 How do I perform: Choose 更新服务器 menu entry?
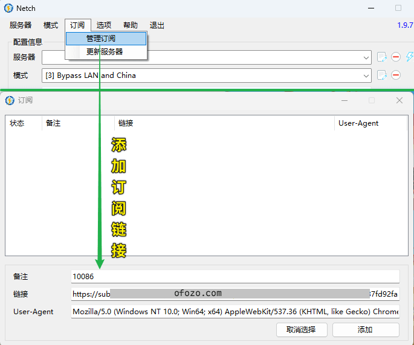[x=105, y=52]
